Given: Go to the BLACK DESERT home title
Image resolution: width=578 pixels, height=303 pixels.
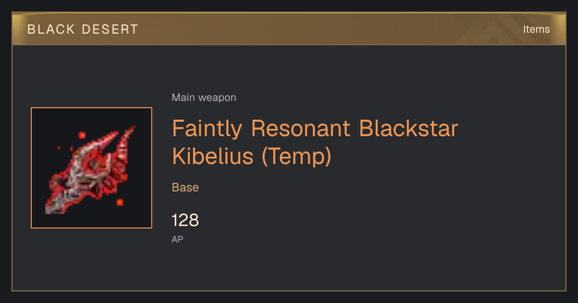Looking at the screenshot, I should pos(83,29).
